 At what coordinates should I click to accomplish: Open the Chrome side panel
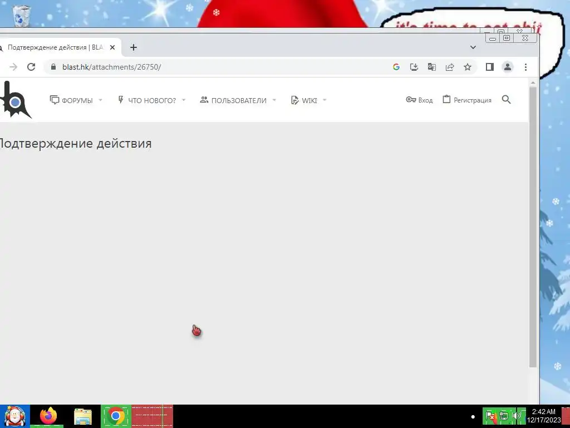(x=490, y=67)
